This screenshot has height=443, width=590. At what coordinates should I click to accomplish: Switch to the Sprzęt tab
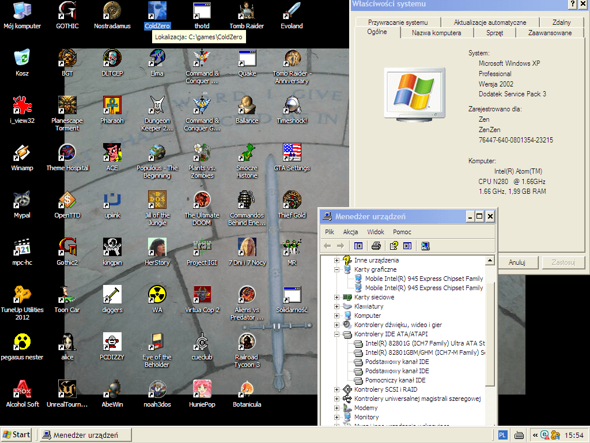494,33
